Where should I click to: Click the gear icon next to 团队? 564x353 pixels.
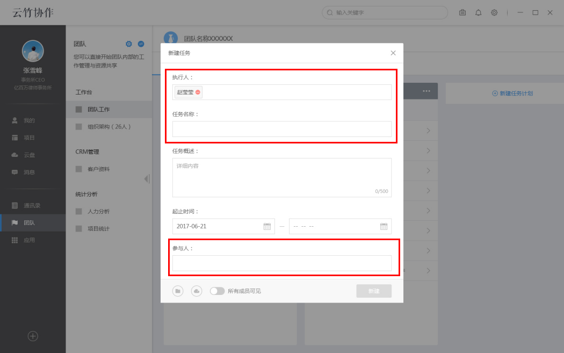128,44
